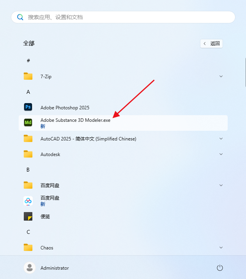Open the Autodesk folder icon
This screenshot has width=246, height=279.
tap(28, 154)
